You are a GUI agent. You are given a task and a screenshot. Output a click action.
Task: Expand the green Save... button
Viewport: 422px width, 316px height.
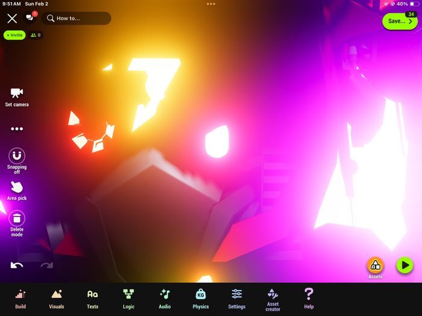400,21
